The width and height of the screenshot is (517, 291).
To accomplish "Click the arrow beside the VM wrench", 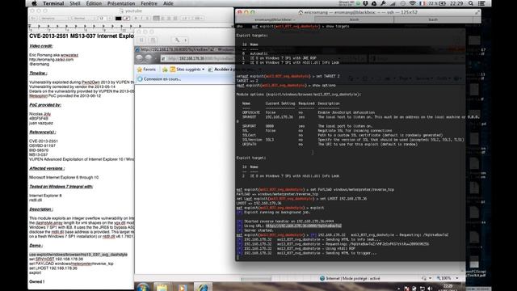I will pos(186,40).
